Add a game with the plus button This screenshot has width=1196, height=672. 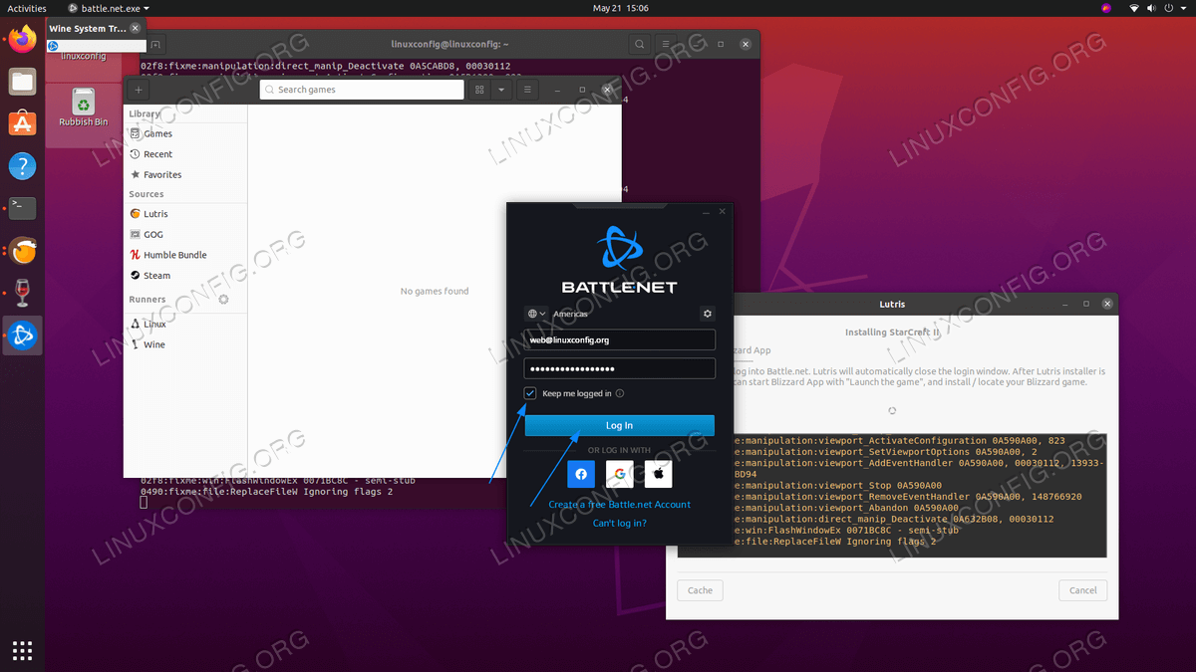point(139,90)
